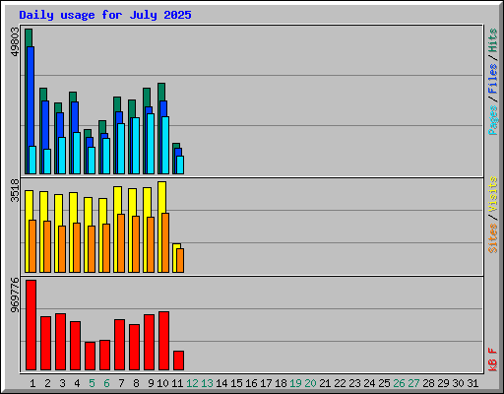This screenshot has width=504, height=394.
Task: Click day 24 on the x-axis
Action: (369, 383)
